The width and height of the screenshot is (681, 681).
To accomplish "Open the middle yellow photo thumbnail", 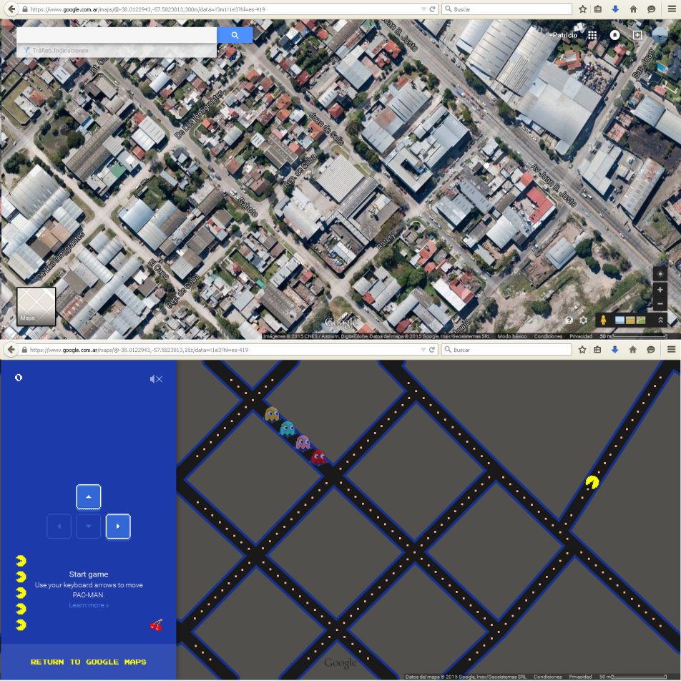I will (x=630, y=320).
